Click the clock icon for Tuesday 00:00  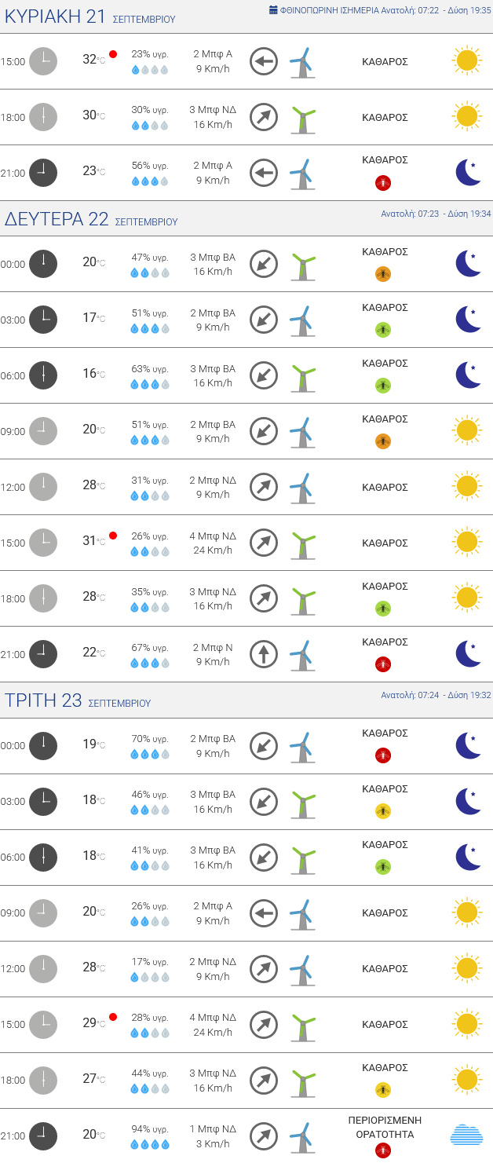coord(43,745)
